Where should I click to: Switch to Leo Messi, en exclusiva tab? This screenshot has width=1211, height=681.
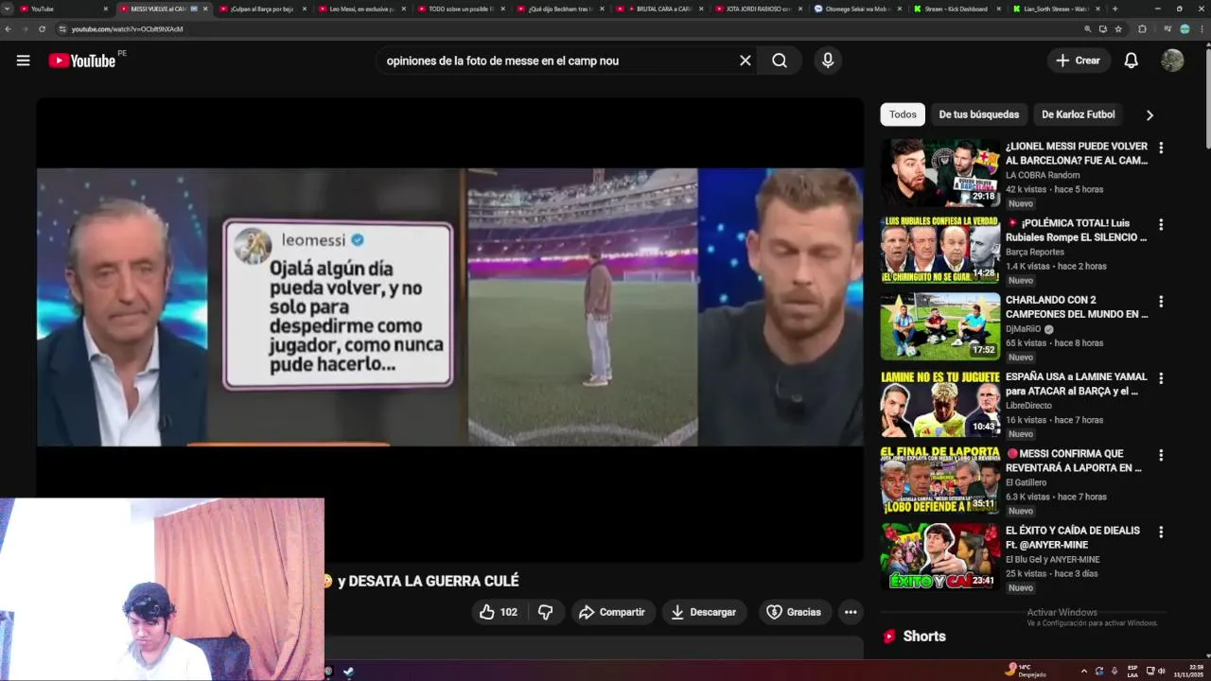(x=361, y=9)
